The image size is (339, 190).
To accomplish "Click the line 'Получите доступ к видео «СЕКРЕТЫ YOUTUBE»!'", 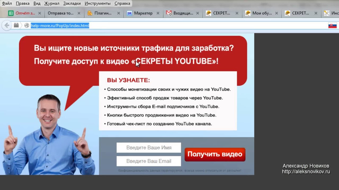I will [x=126, y=61].
